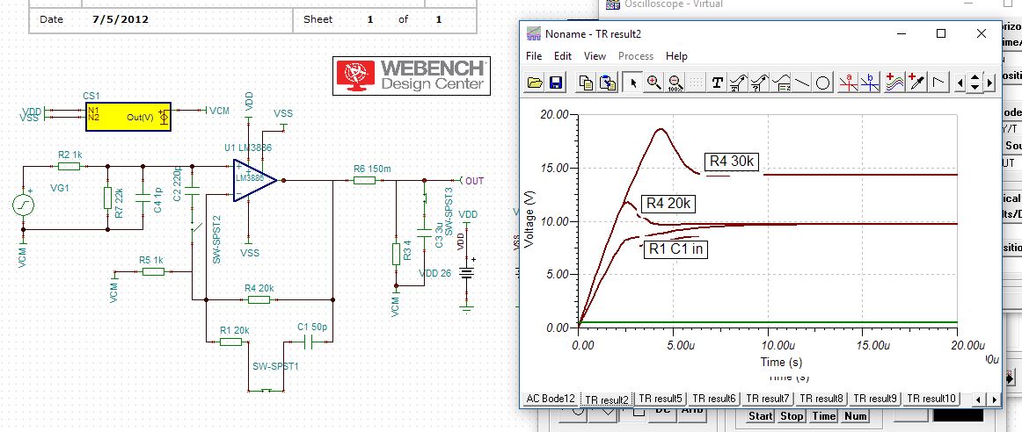Select resistor R2 1k in schematic
1022x432 pixels.
click(69, 166)
